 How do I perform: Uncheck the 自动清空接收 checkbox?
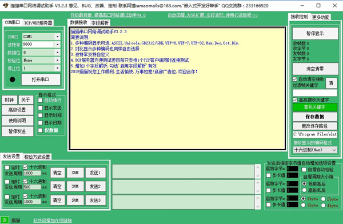click(x=295, y=79)
